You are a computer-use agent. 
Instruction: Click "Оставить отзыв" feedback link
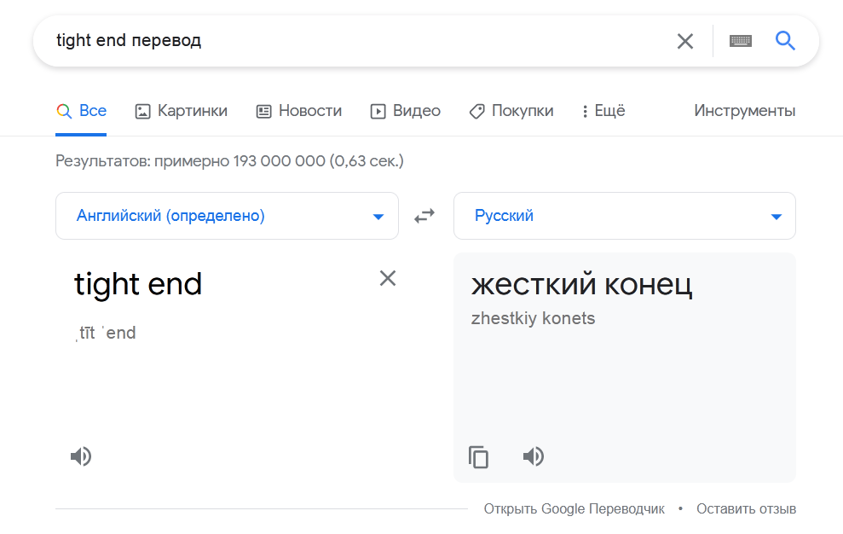pos(746,508)
